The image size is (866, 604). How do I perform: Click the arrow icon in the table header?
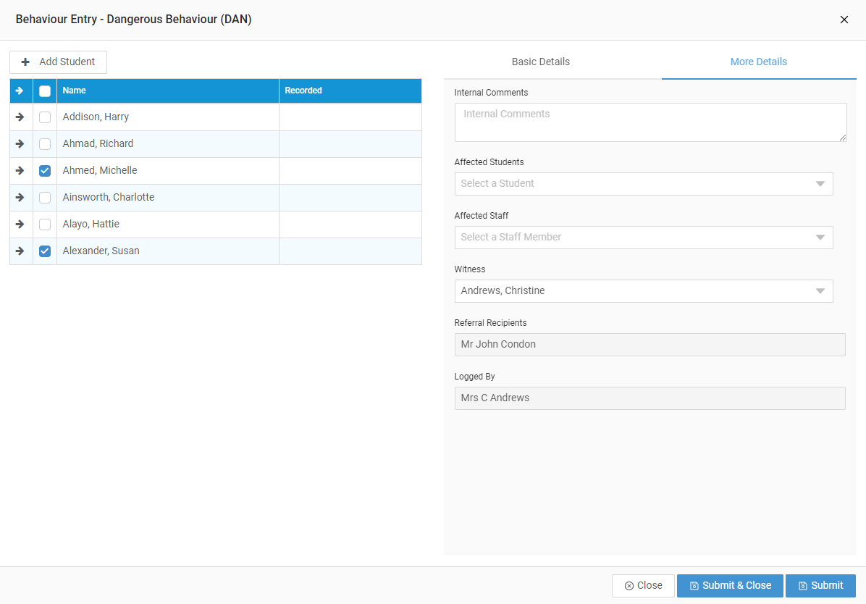point(20,91)
